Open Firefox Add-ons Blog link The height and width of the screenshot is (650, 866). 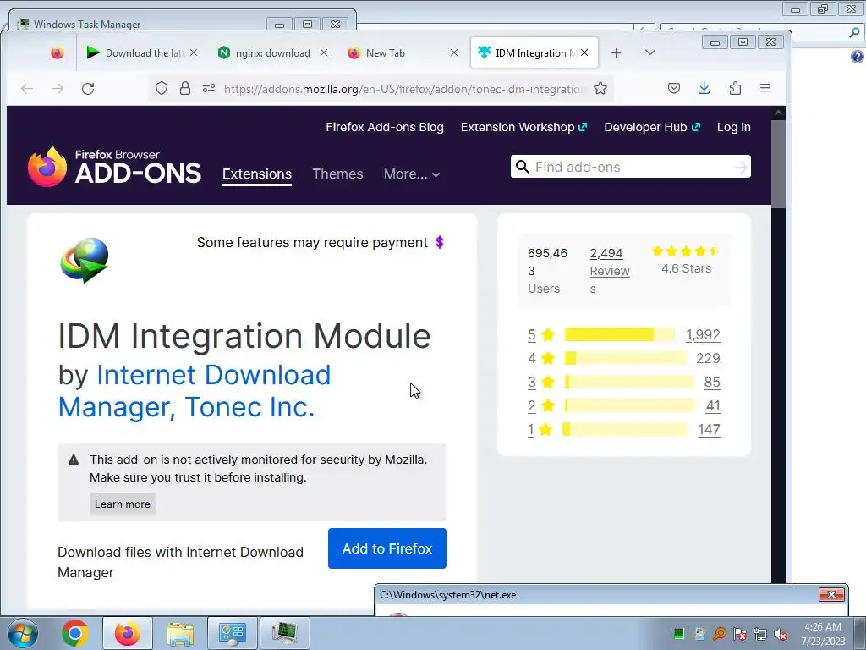[x=385, y=127]
